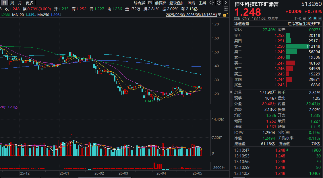Click the 26-01 date axis label
The height and width of the screenshot is (178, 323).
[64, 173]
